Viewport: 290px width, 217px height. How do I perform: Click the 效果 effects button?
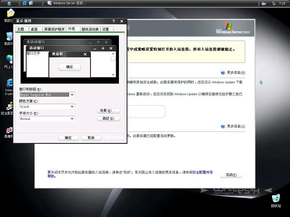[x=108, y=111]
